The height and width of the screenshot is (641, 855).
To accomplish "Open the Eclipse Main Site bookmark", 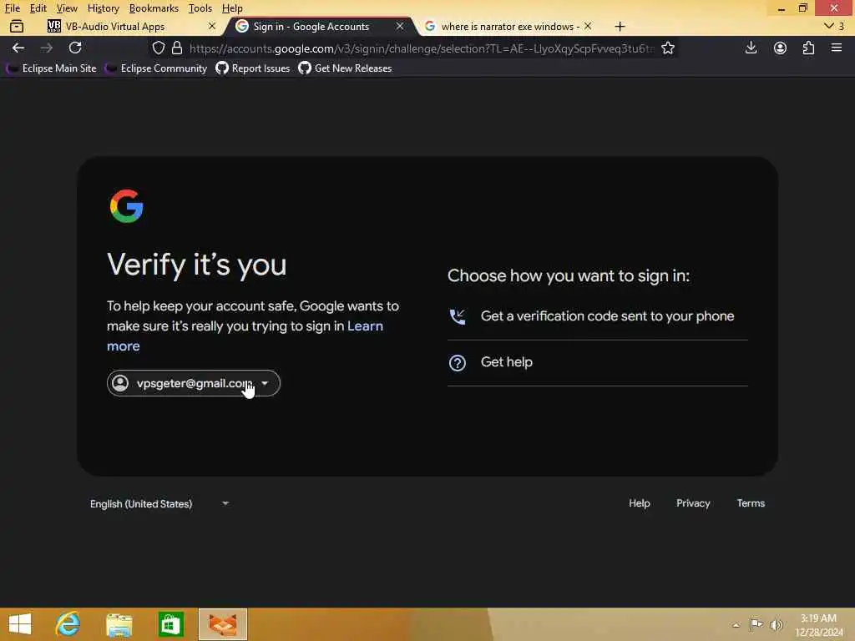I will (51, 68).
